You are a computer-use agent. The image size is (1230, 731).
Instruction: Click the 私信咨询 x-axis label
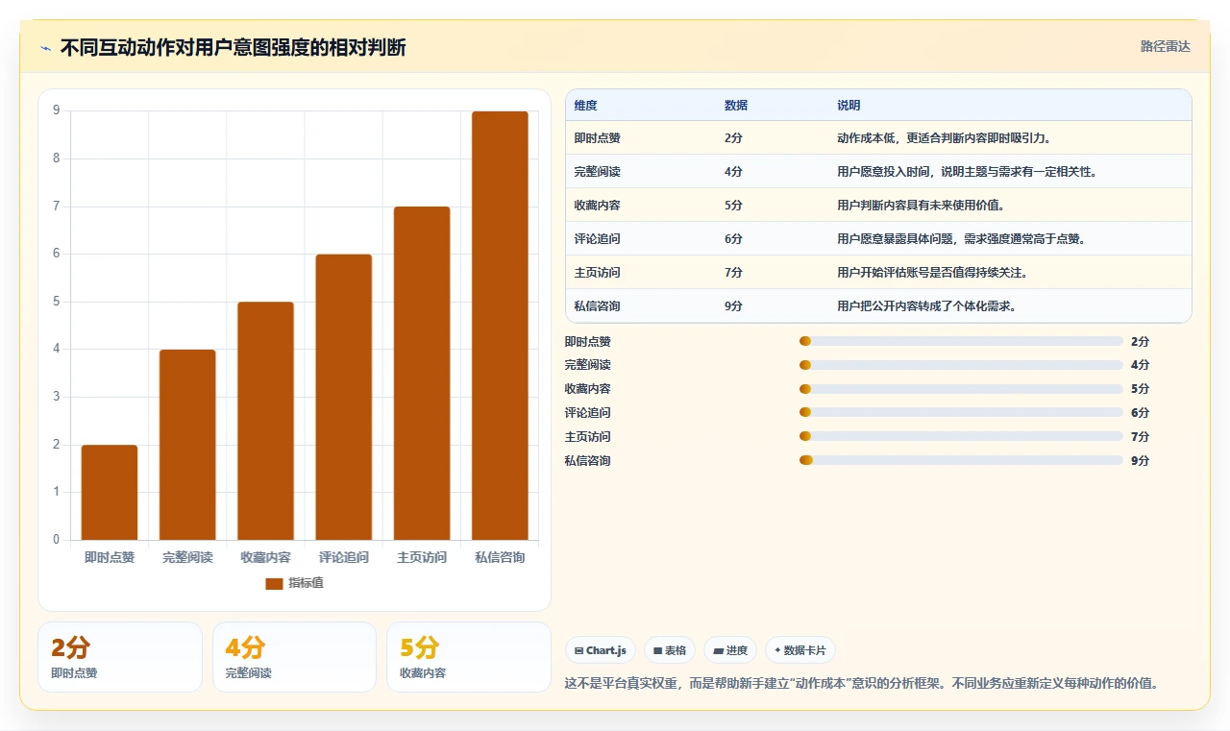(500, 557)
